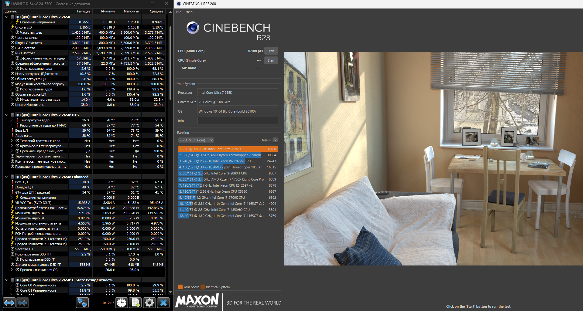This screenshot has height=311, width=583.
Task: Start logging with the sheet-plus icon
Action: [x=135, y=303]
